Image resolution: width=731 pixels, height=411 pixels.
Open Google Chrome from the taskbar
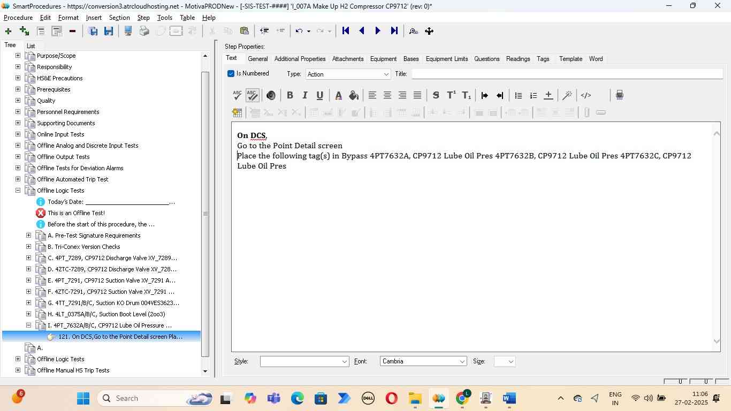click(x=463, y=398)
